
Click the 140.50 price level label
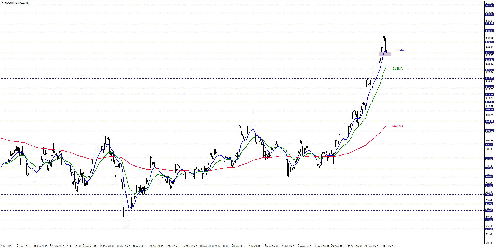click(x=489, y=6)
